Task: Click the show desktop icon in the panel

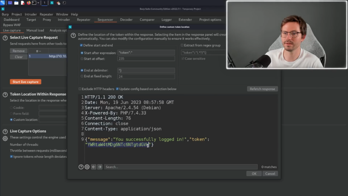Action: coord(10,3)
